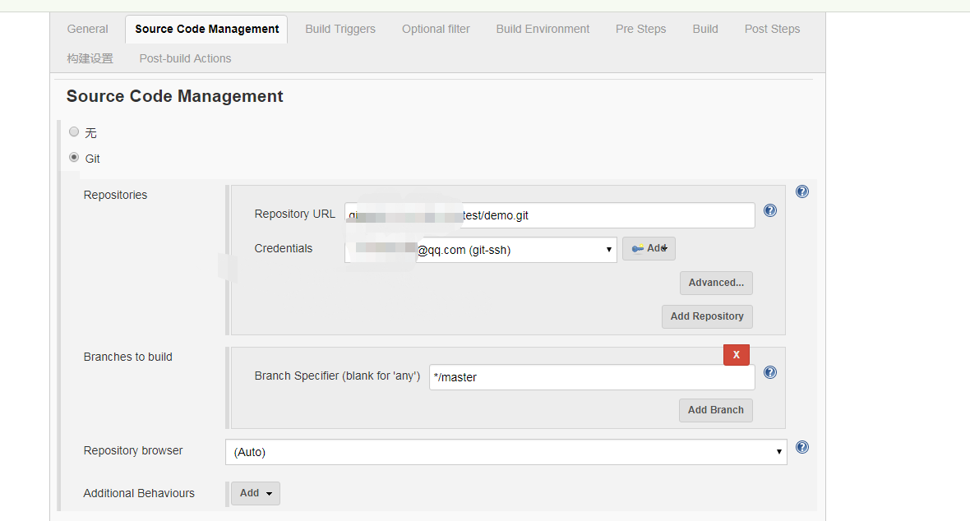This screenshot has width=970, height=521.
Task: Click the Advanced... button
Action: [x=716, y=283]
